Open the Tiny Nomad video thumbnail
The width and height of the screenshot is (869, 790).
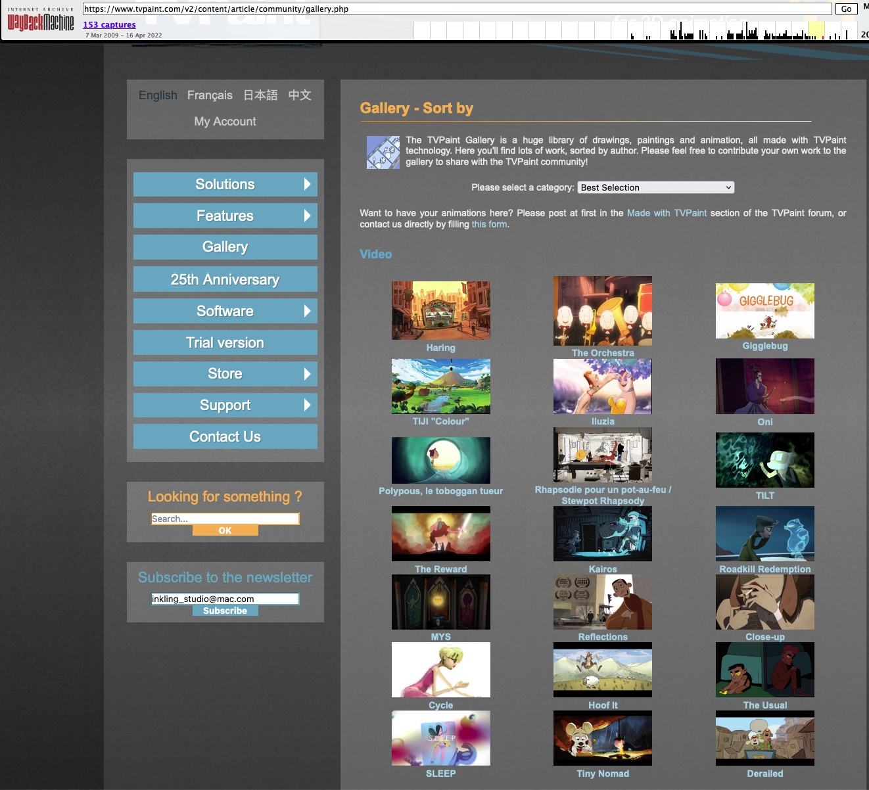603,738
